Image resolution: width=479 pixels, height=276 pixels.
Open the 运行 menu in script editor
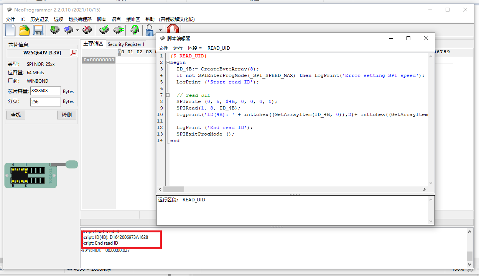[178, 48]
